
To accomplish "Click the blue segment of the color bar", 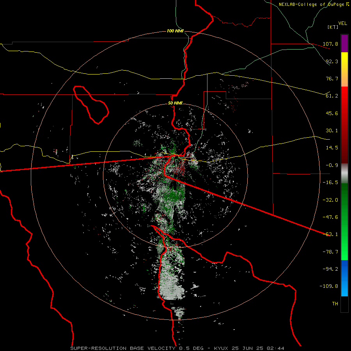I will [344, 278].
